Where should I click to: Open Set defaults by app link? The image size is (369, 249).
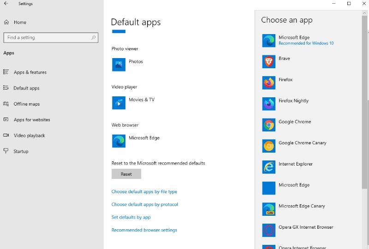[x=131, y=217]
